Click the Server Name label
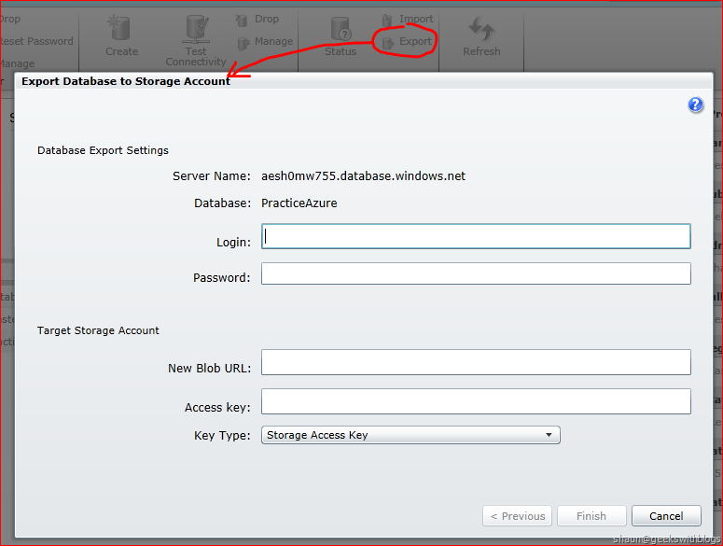Screen dimensions: 723x546 [x=212, y=176]
